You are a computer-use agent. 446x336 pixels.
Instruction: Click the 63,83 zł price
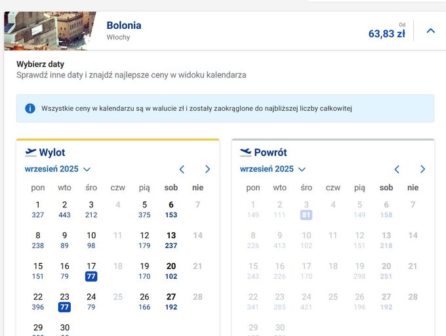coord(387,34)
